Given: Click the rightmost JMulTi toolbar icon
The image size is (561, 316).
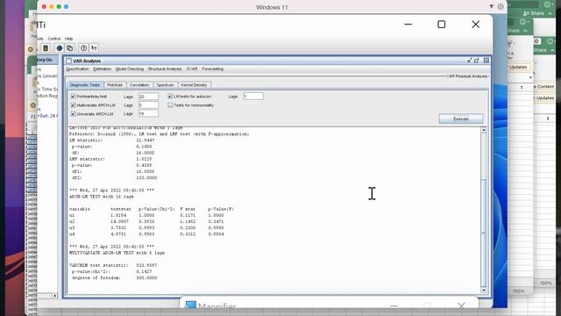Looking at the screenshot, I should point(94,48).
